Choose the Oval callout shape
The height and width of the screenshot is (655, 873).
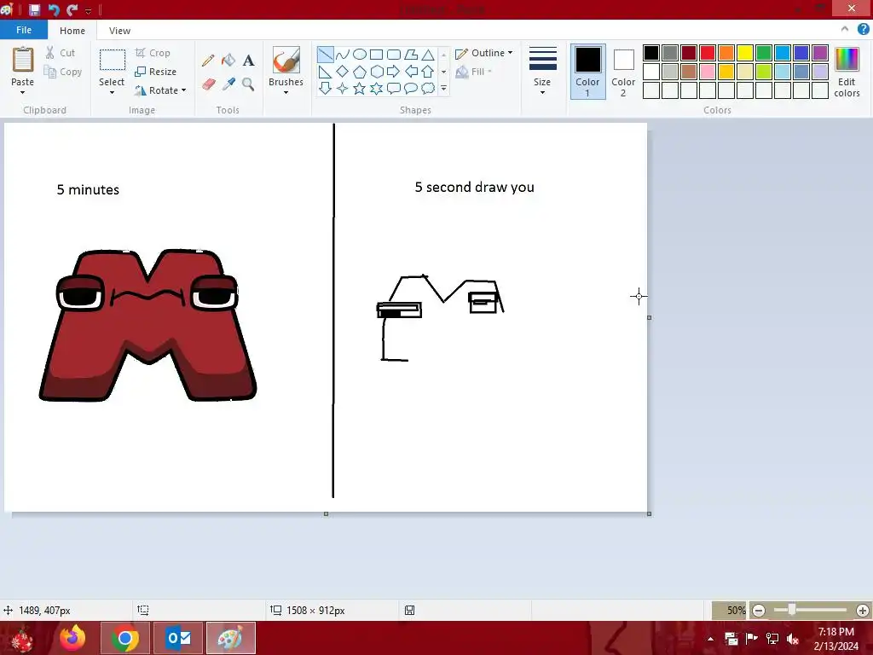[x=411, y=88]
